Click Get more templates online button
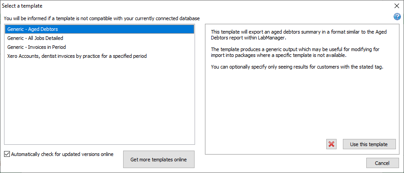This screenshot has width=404, height=173. pyautogui.click(x=159, y=160)
